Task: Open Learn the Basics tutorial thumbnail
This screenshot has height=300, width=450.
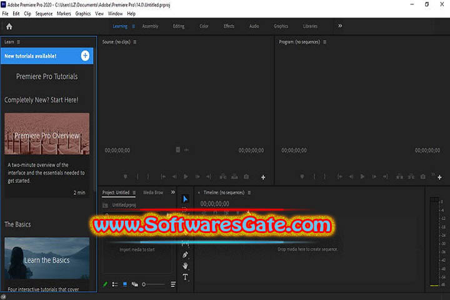Action: click(47, 258)
